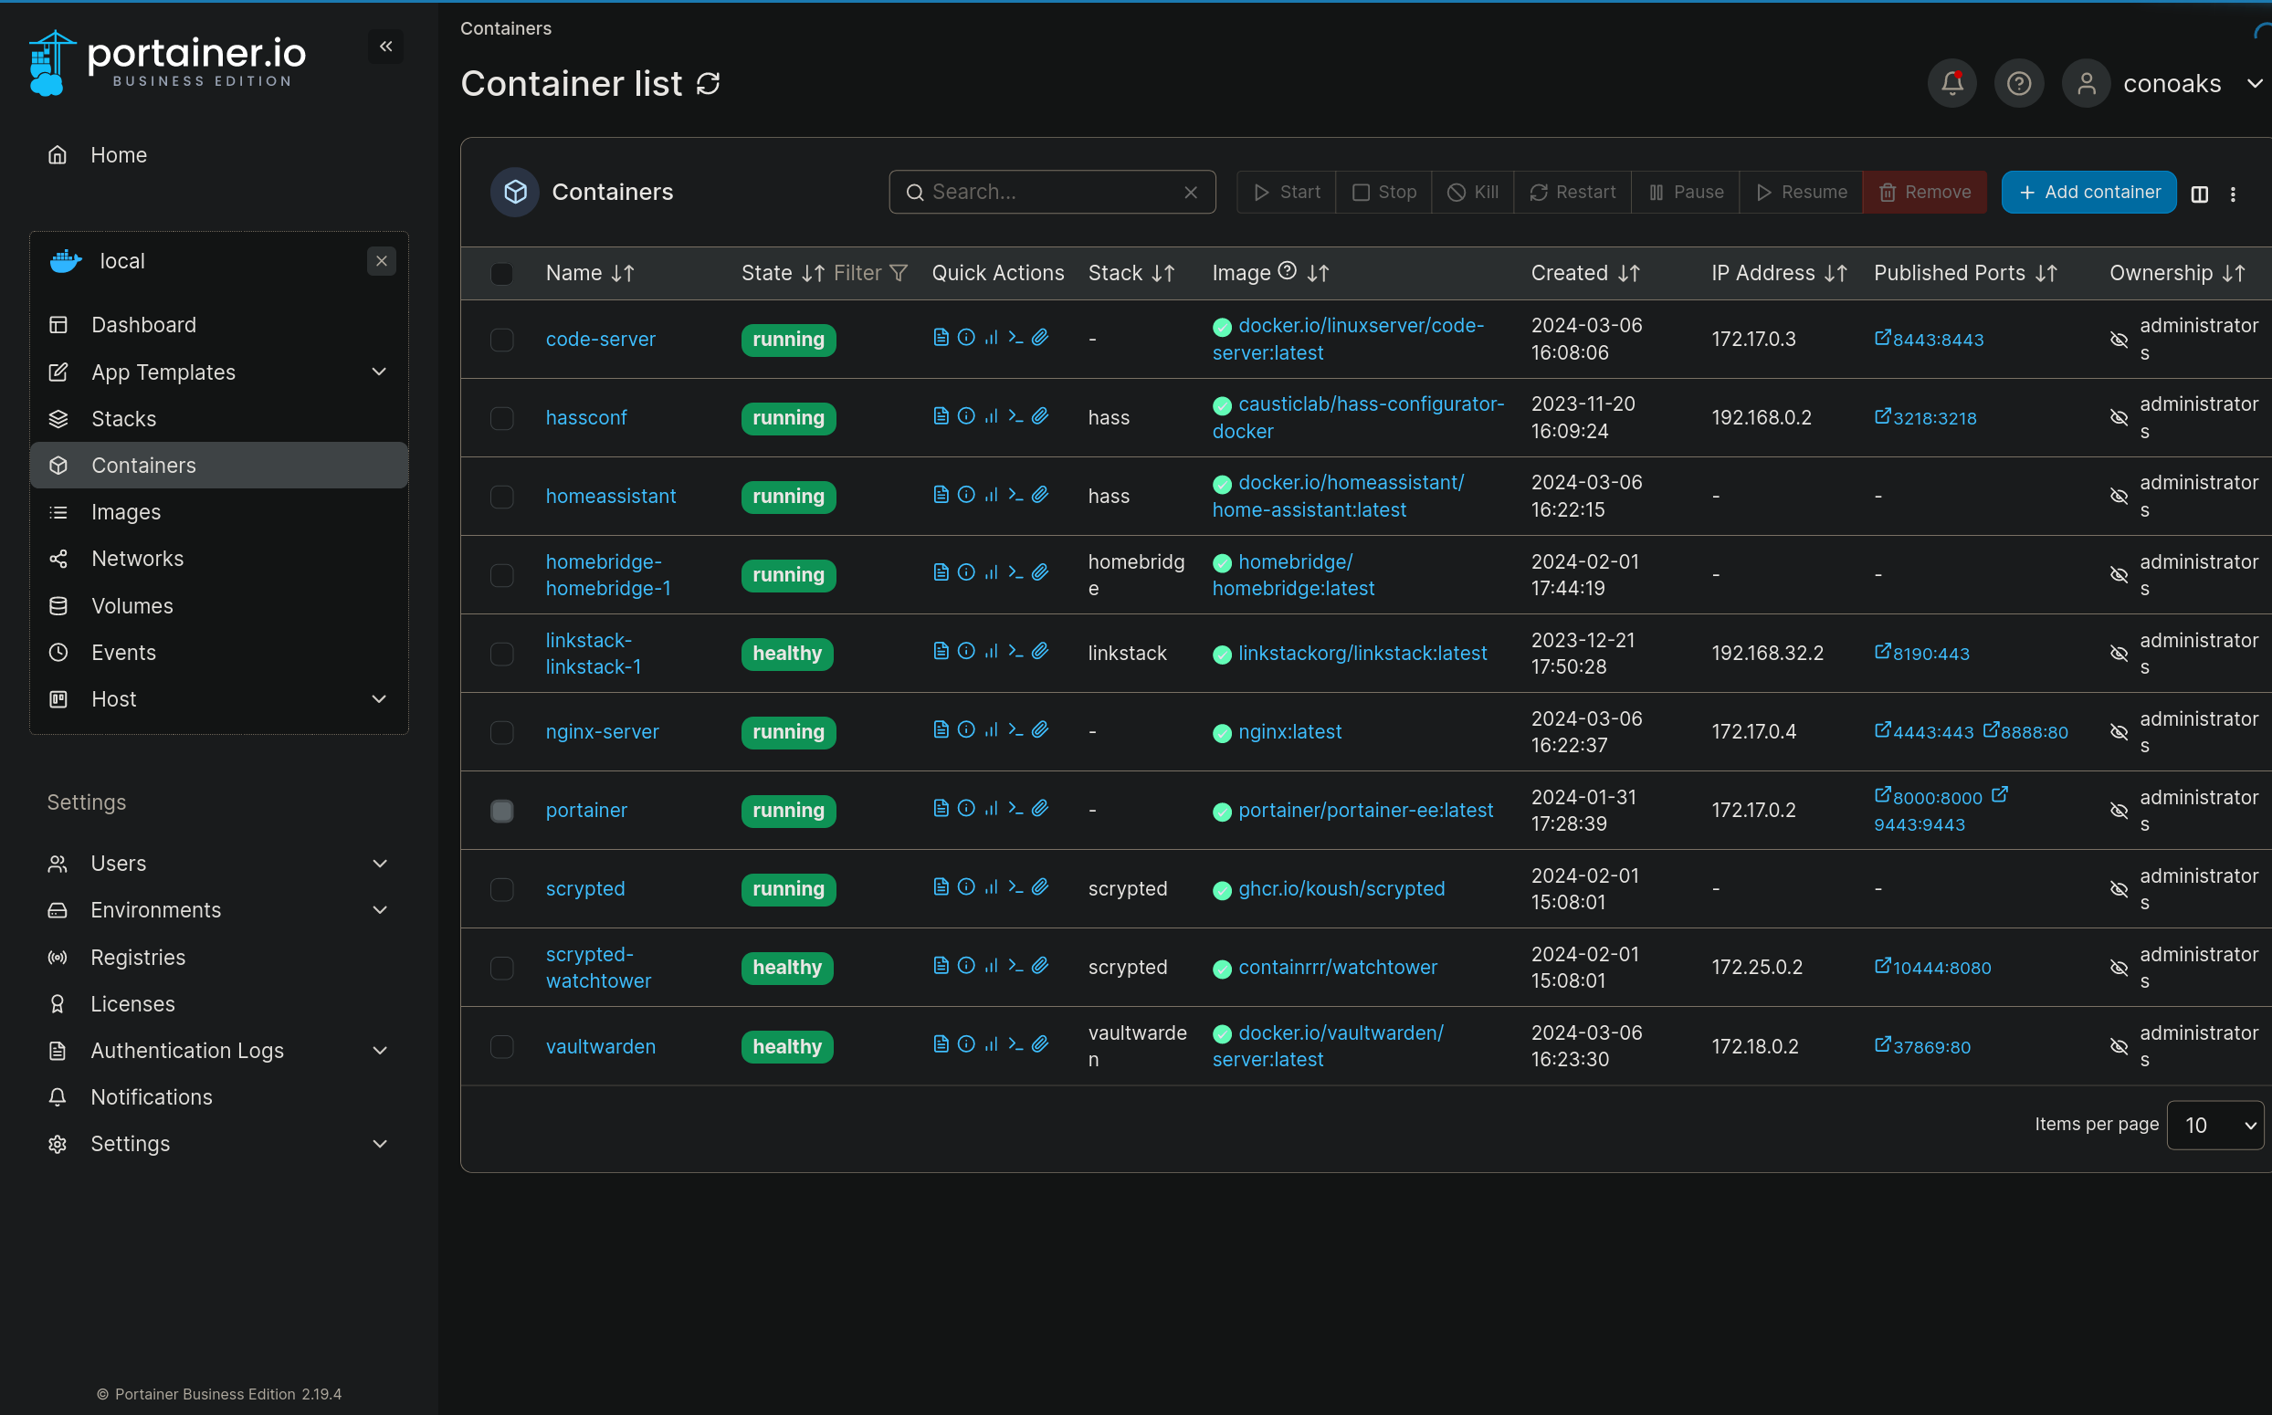Click the Restart button
The width and height of the screenshot is (2272, 1415).
click(x=1572, y=192)
